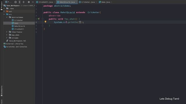Hide the Project panel with minus icon

click(33, 2)
